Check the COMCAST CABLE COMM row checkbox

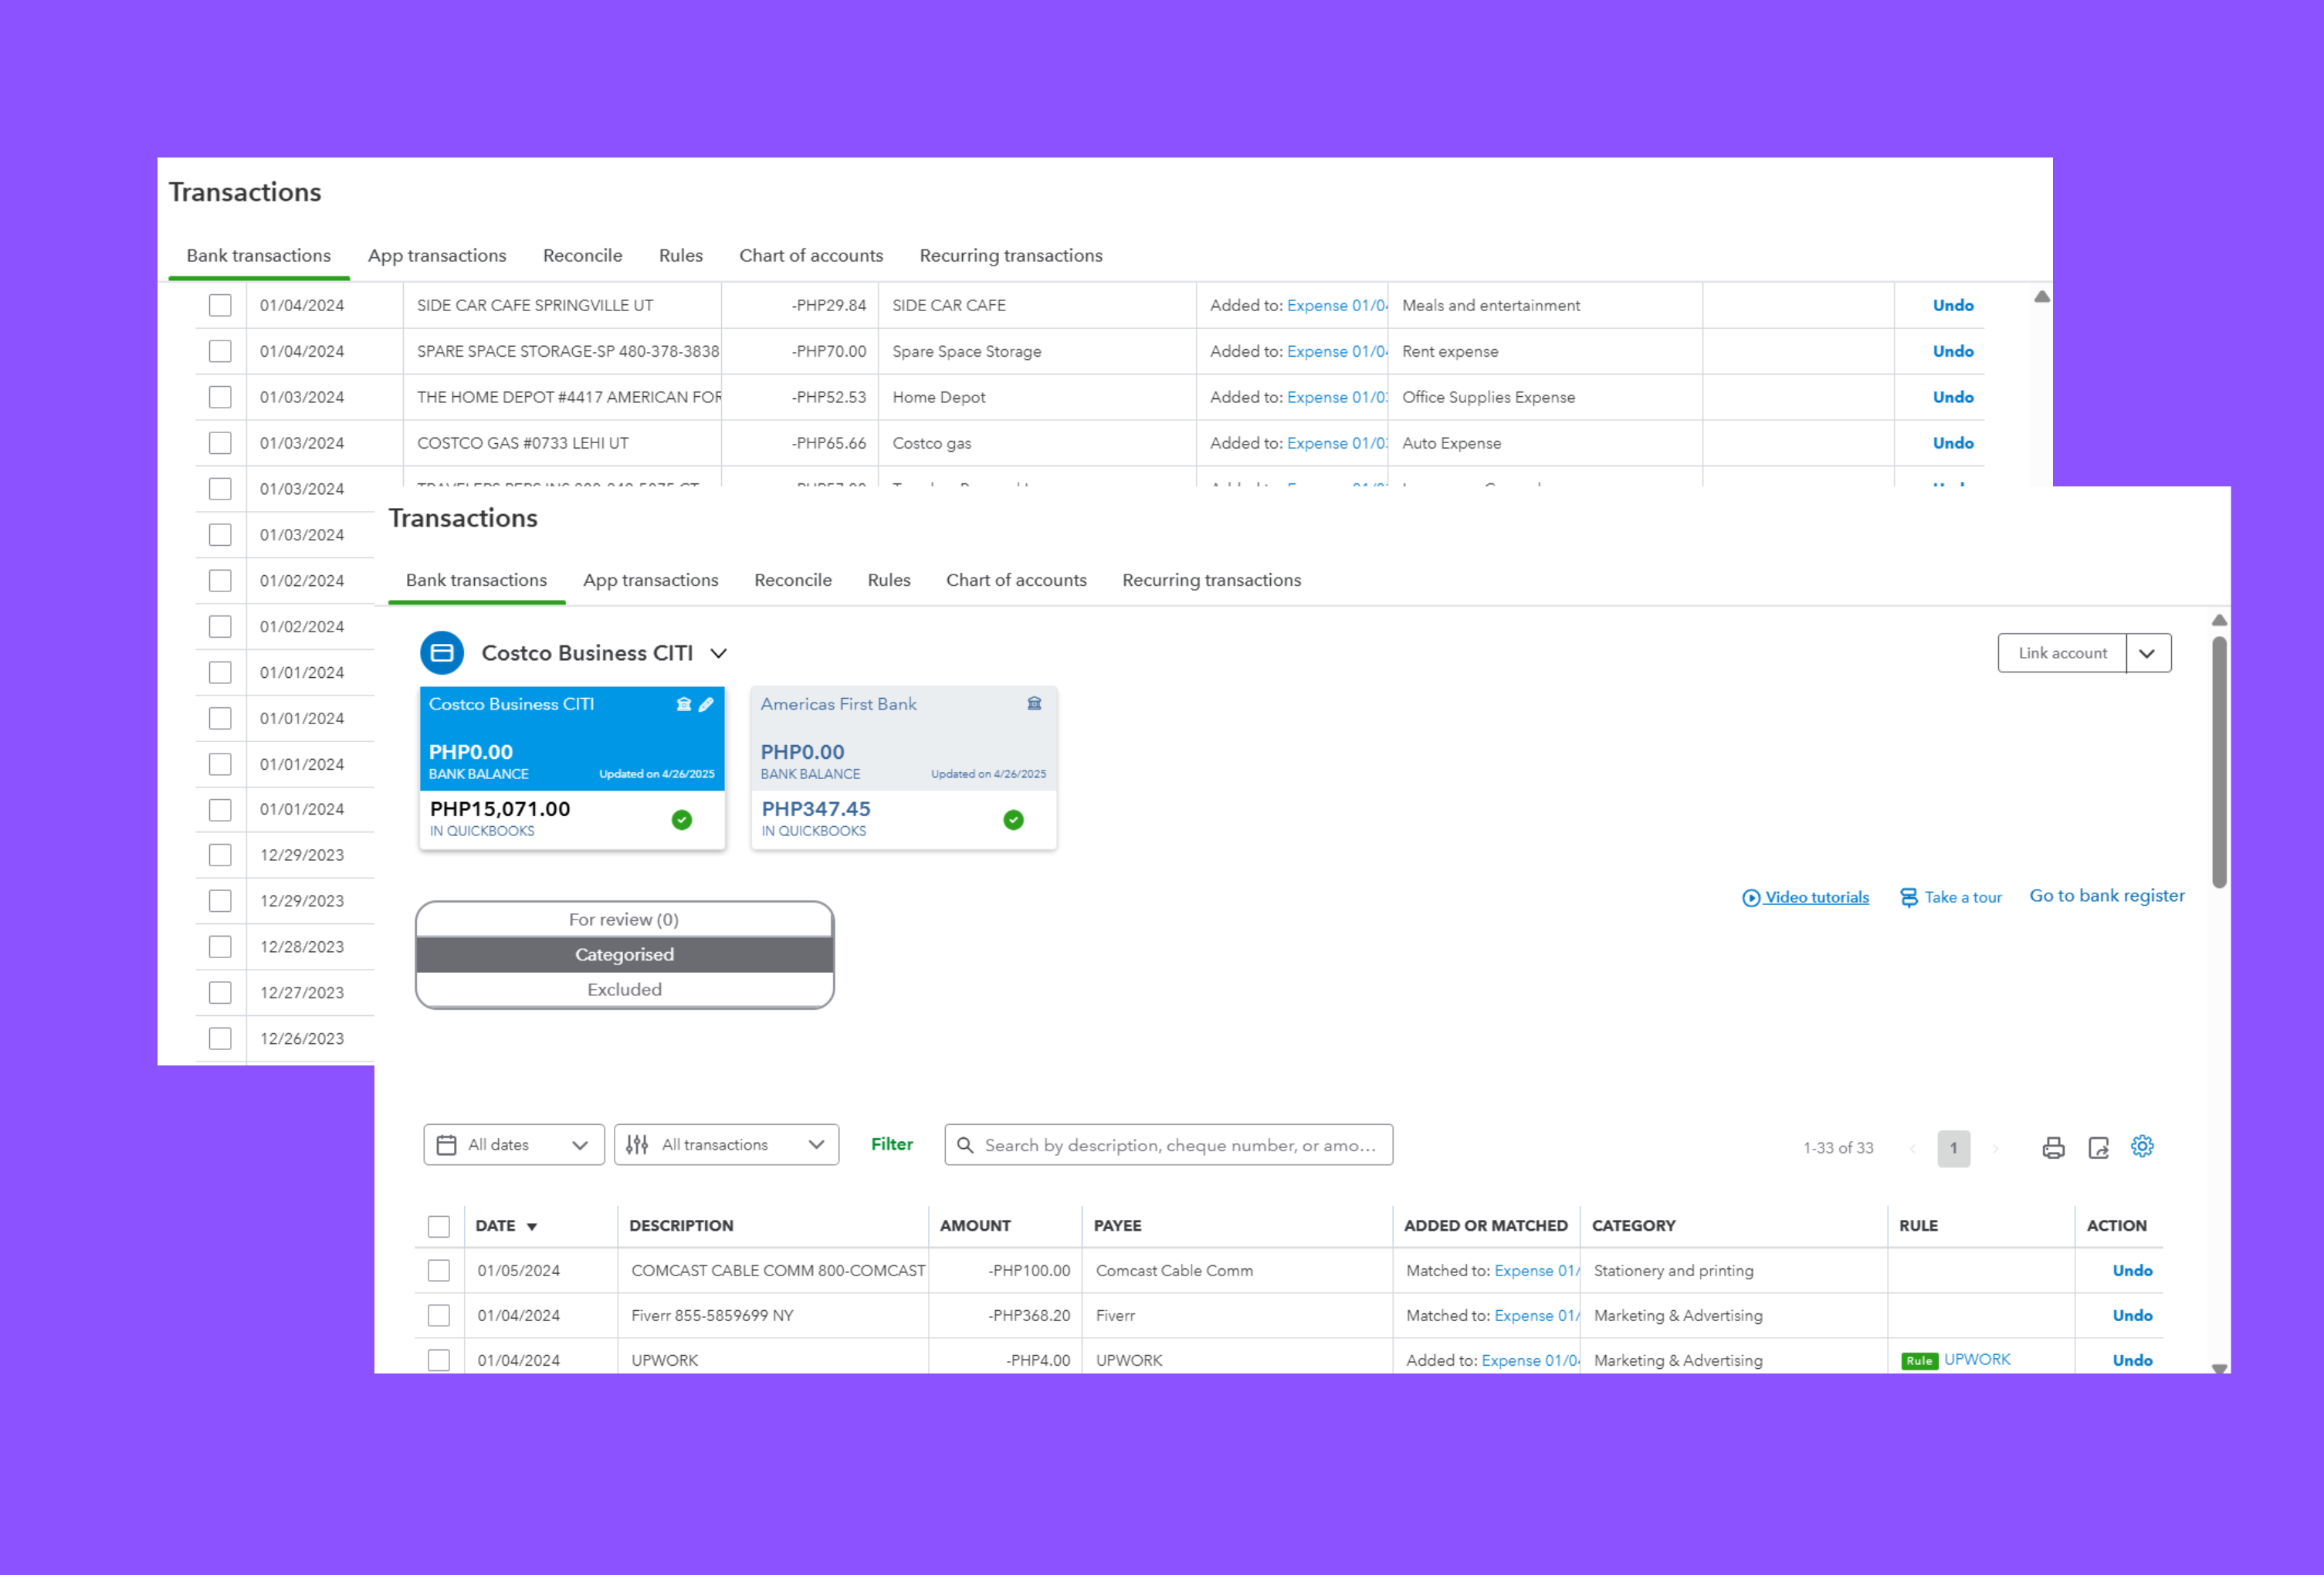[x=439, y=1271]
